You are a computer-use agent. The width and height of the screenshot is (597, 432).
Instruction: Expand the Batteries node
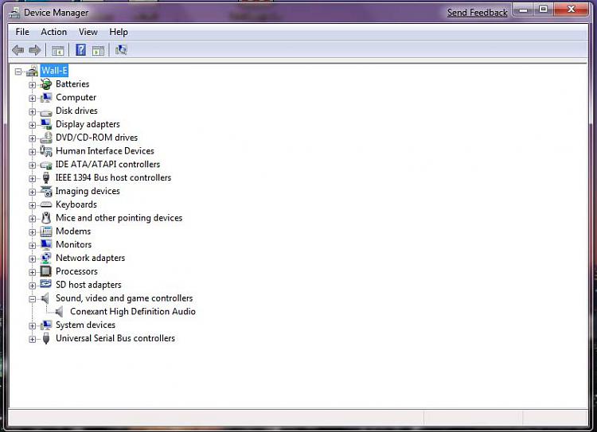point(33,84)
